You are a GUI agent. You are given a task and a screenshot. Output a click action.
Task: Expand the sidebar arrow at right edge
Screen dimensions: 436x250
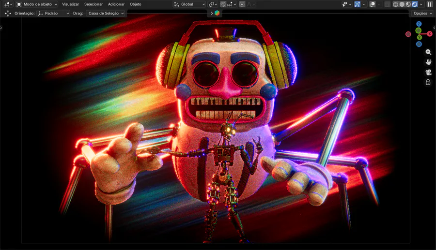(x=434, y=28)
